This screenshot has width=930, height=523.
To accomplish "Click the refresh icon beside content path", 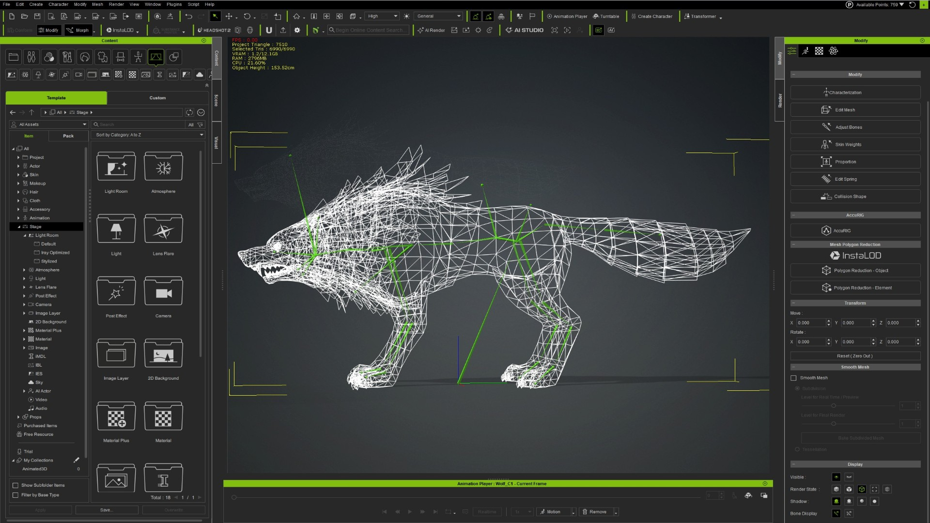I will 189,112.
